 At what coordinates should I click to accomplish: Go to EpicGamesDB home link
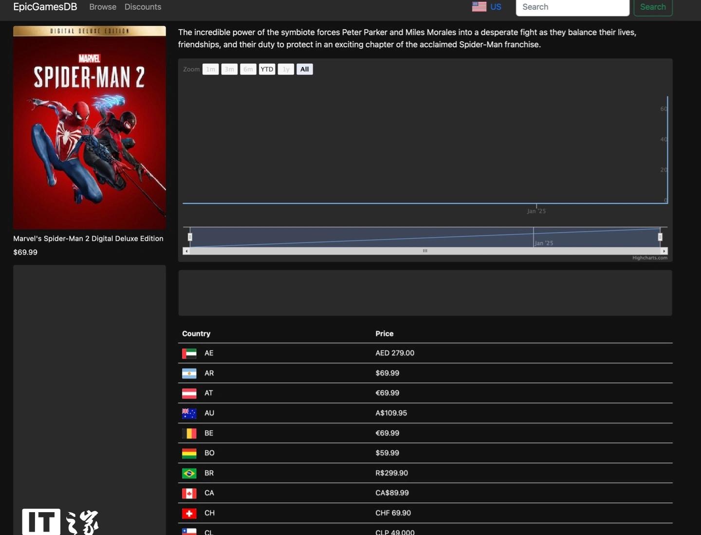point(45,7)
